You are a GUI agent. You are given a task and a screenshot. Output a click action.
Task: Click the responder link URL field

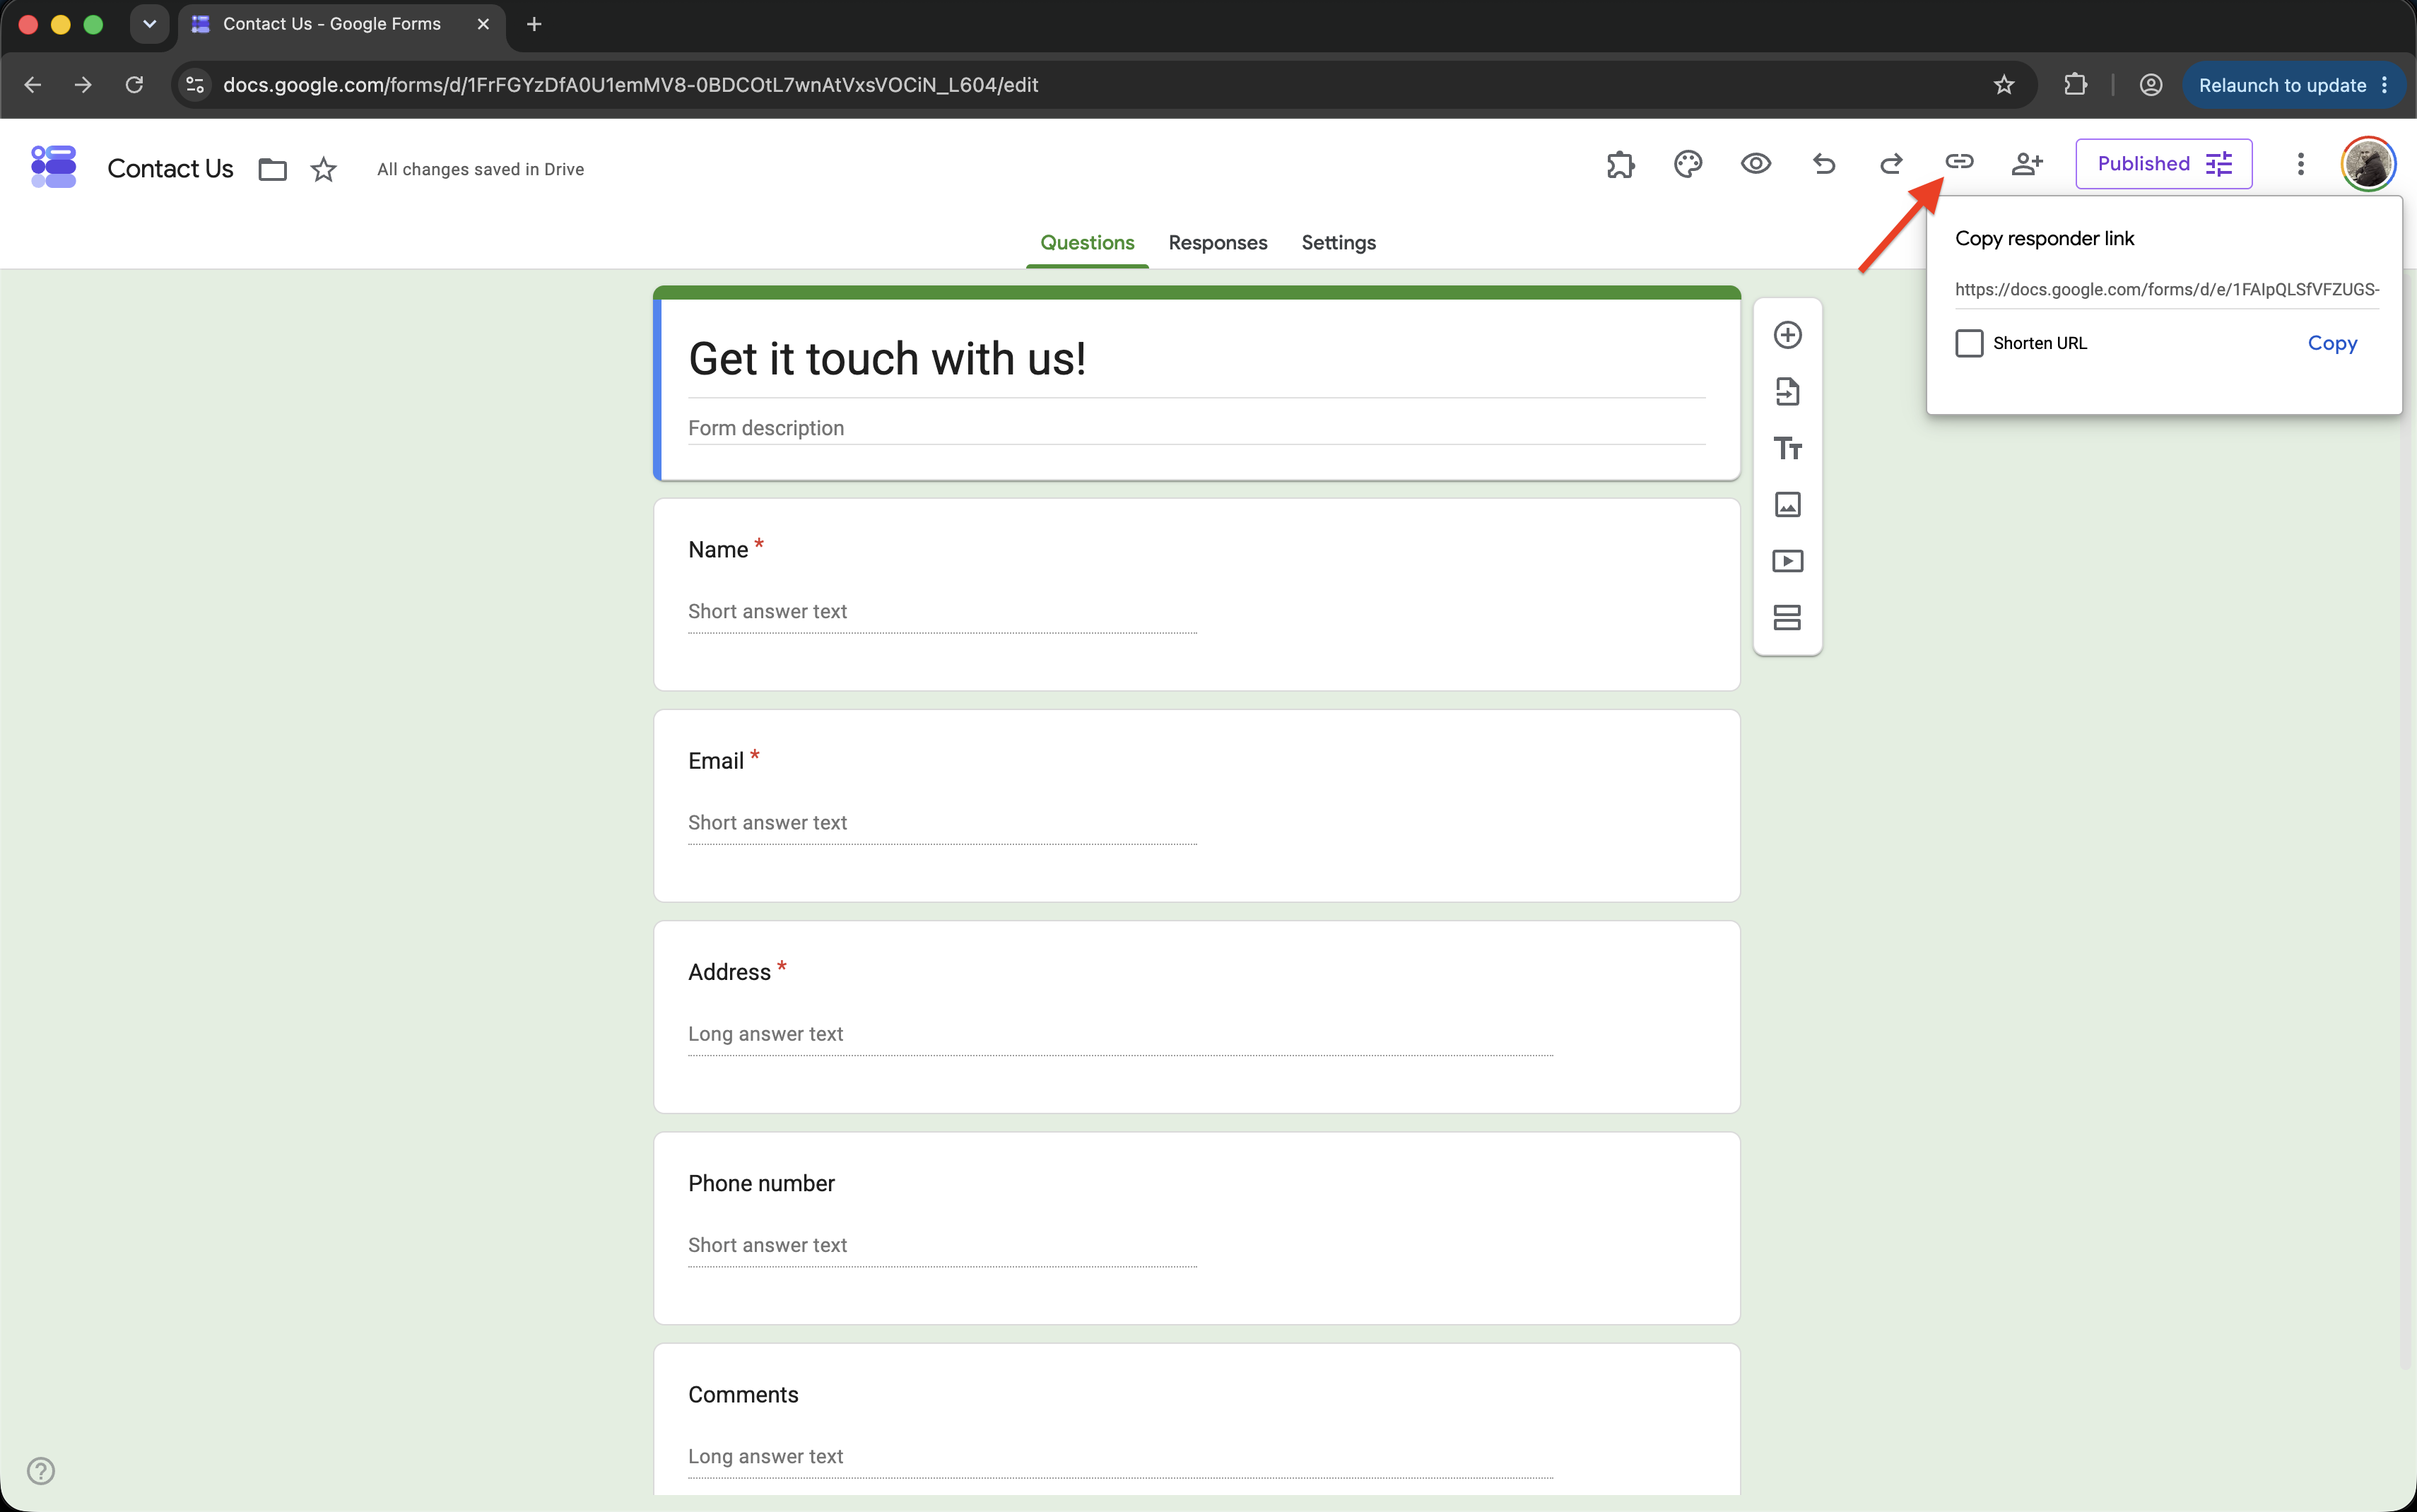(2167, 290)
